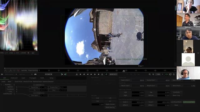Click the Top crop value field

pos(163,92)
